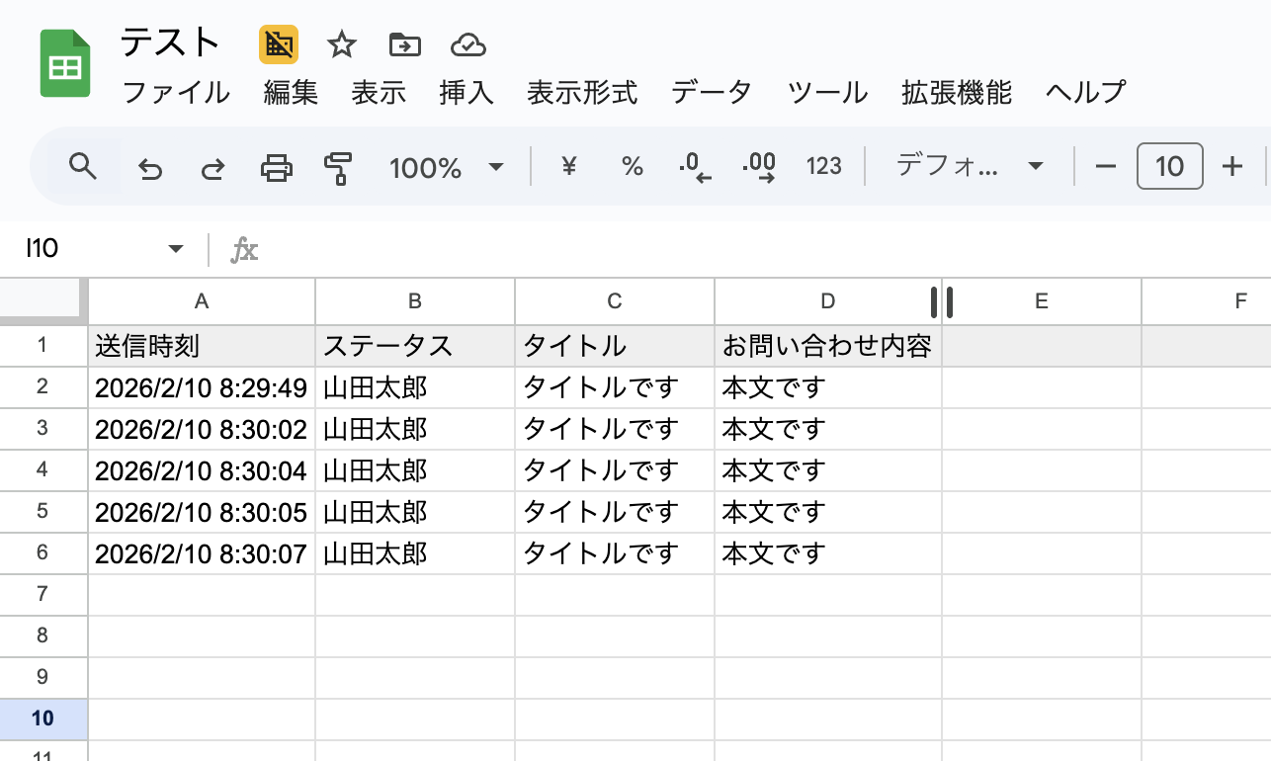Open the search magnifier tool
The height and width of the screenshot is (761, 1271).
click(x=83, y=167)
